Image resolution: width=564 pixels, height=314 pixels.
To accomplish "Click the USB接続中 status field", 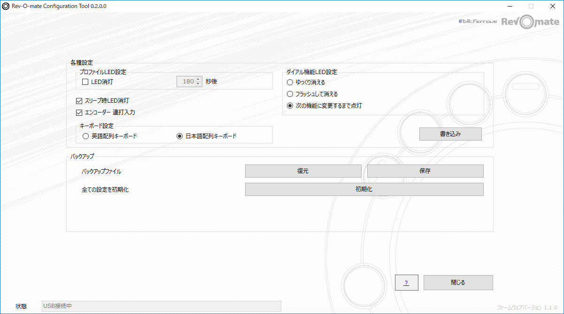I will point(161,306).
